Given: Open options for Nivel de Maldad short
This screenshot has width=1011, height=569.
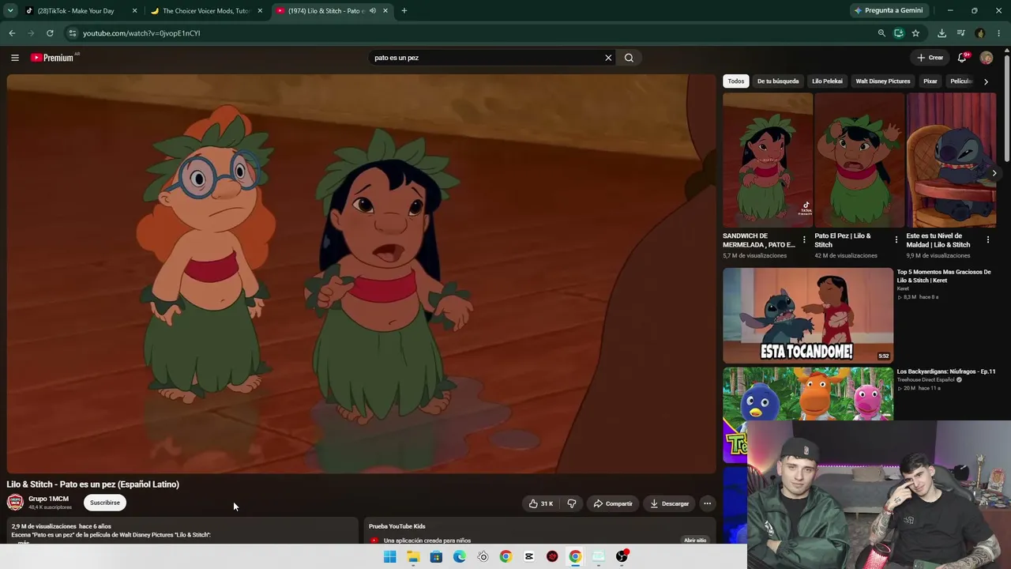Looking at the screenshot, I should [x=987, y=239].
